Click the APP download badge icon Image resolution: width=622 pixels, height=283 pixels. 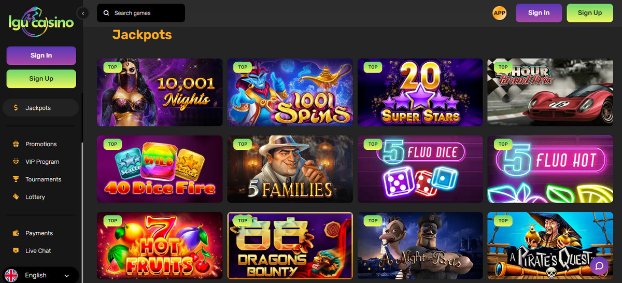click(499, 13)
